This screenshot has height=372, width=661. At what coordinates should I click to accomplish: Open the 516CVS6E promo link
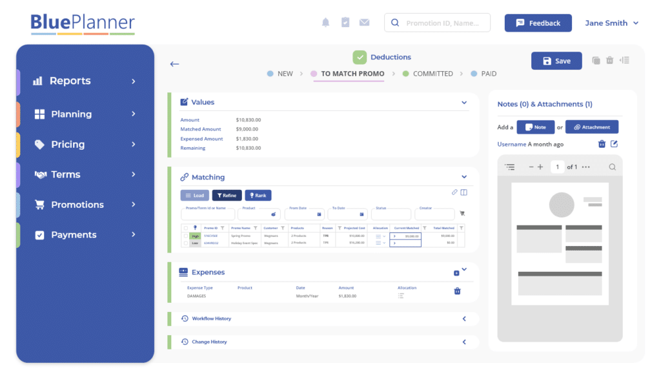click(212, 236)
